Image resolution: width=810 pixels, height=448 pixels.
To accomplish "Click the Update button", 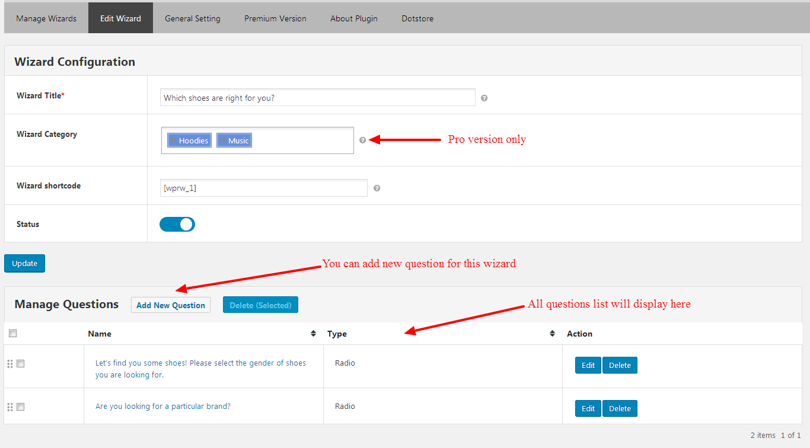I will (24, 264).
